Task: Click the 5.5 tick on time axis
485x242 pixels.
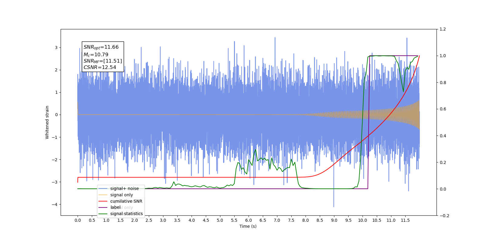Action: pyautogui.click(x=234, y=220)
